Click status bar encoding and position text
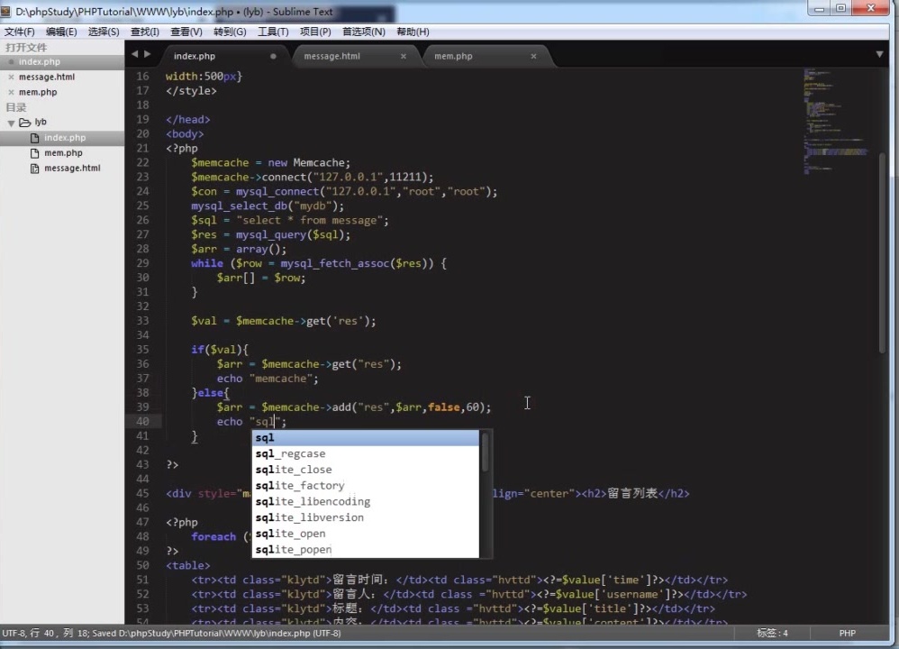 pos(172,633)
